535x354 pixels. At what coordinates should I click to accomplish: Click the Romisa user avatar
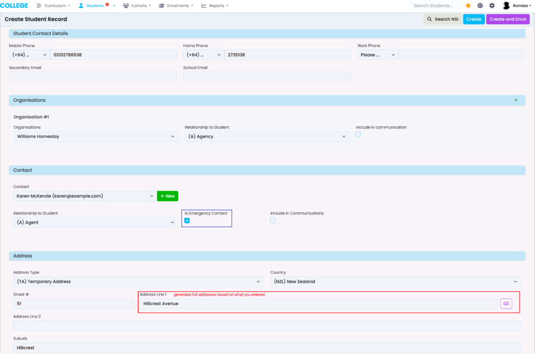coord(506,6)
